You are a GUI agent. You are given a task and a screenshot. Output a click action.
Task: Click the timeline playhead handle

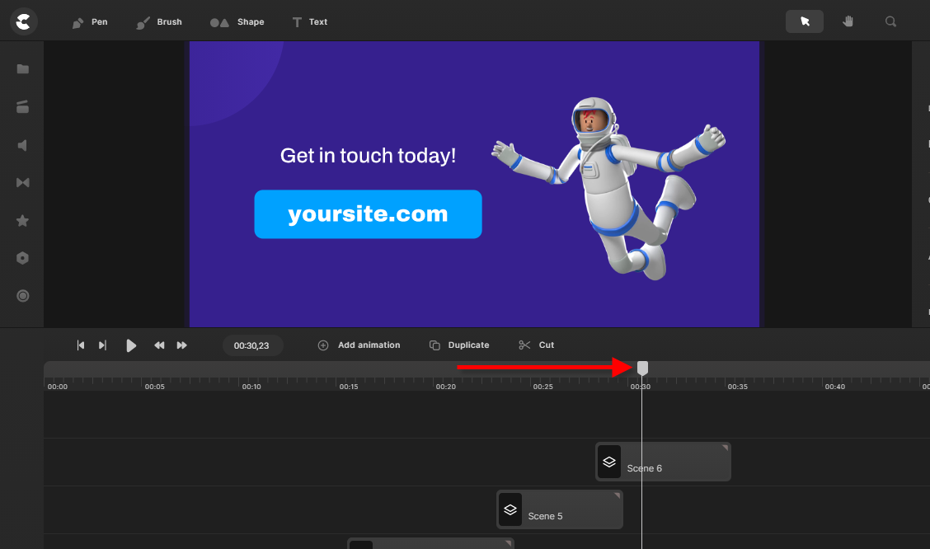coord(643,368)
